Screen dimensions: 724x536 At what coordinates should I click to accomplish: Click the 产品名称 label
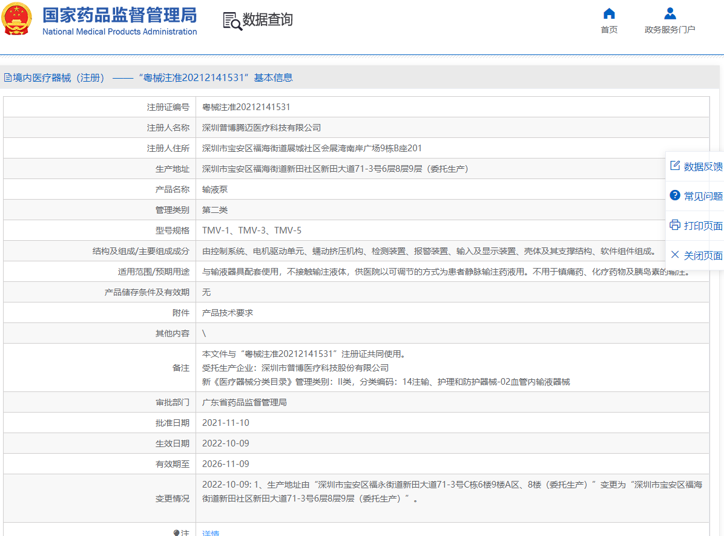(173, 189)
